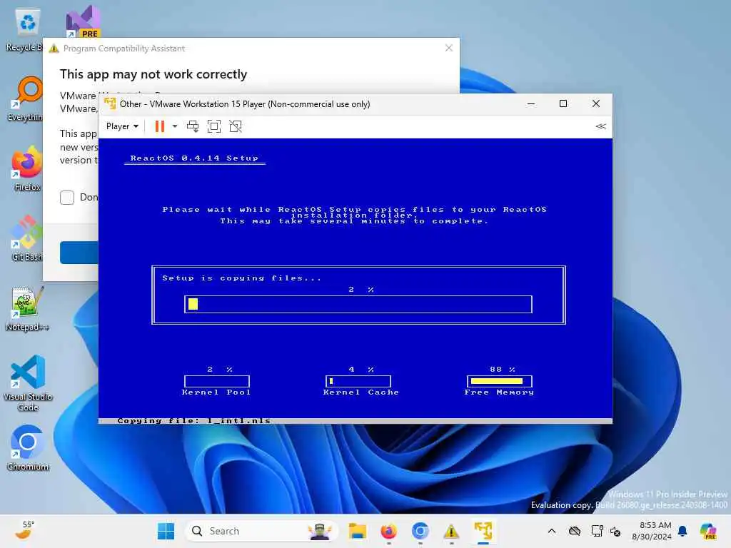Viewport: 731px width, 548px height.
Task: Tick the Don't show checkbox in Compatibility Assistant
Action: point(67,198)
